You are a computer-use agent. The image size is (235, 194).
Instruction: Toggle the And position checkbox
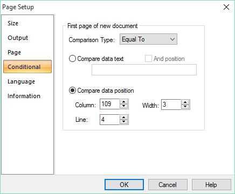148,59
